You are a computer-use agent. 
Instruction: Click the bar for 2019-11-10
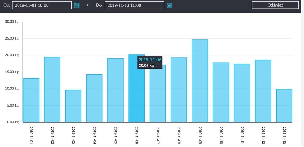point(221,93)
